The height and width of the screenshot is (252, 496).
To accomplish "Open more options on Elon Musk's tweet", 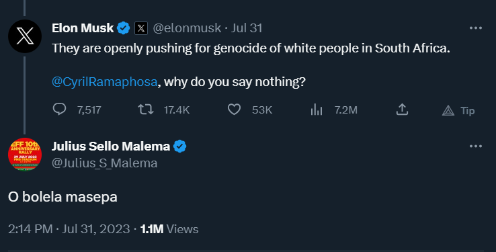I will coord(476,28).
